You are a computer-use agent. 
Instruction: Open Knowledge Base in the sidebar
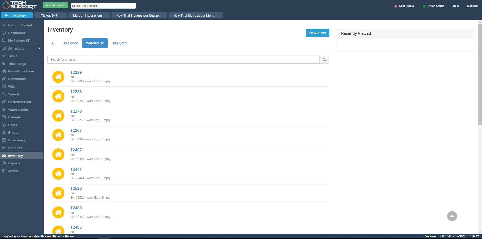point(21,71)
